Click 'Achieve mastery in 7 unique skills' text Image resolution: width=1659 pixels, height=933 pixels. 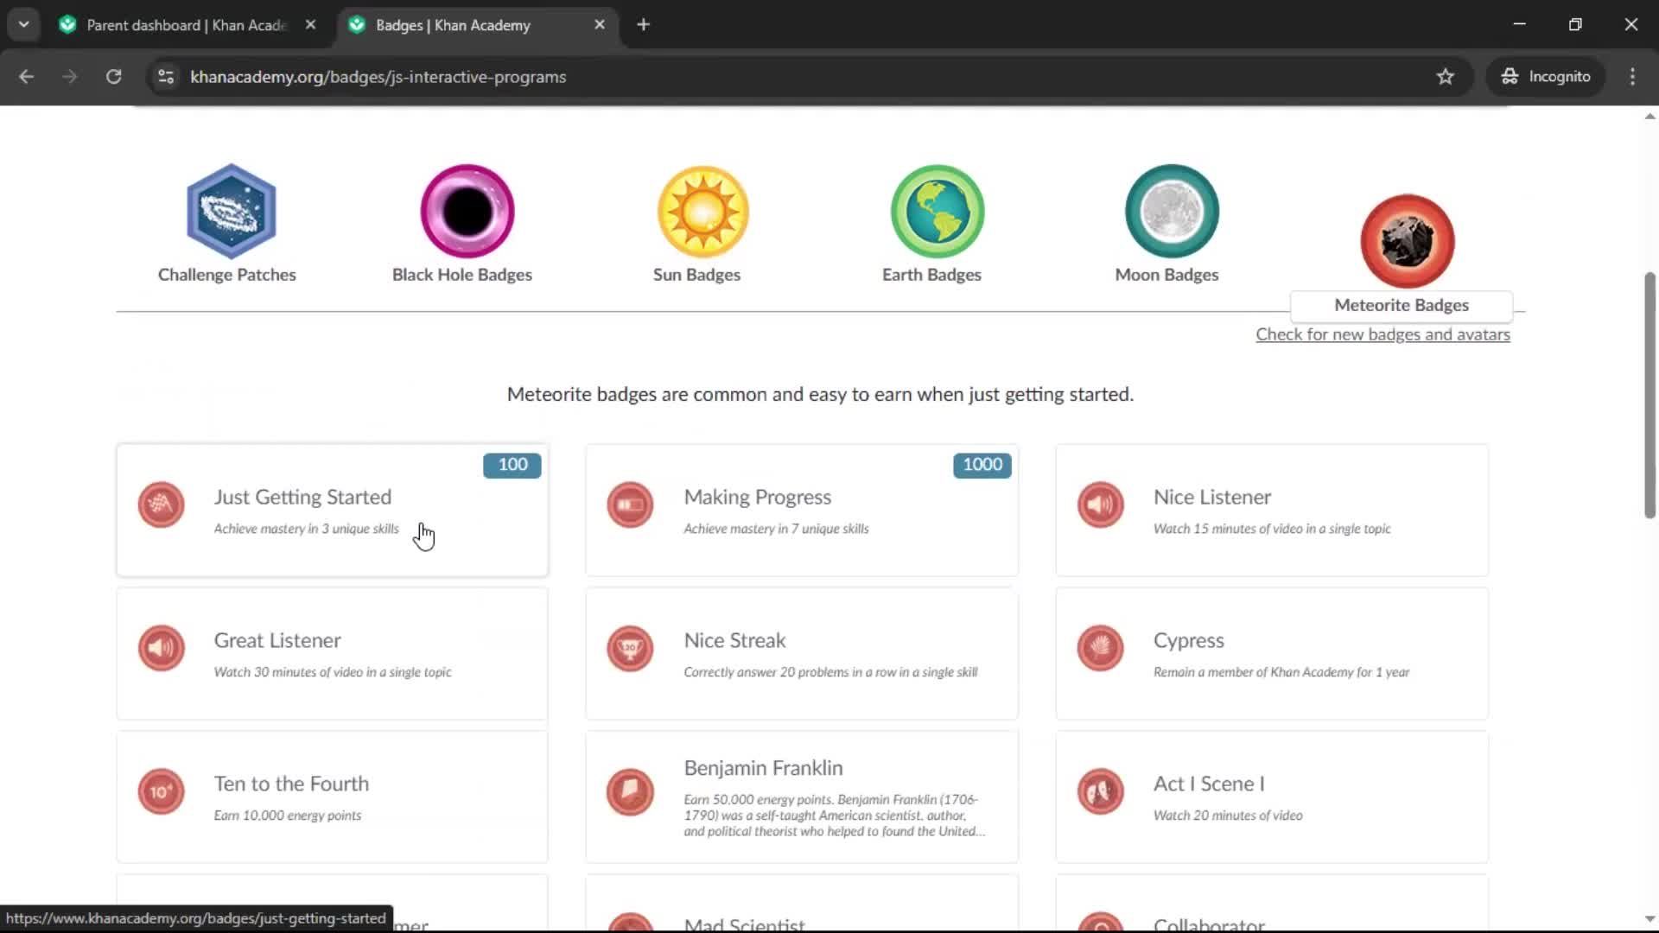776,529
